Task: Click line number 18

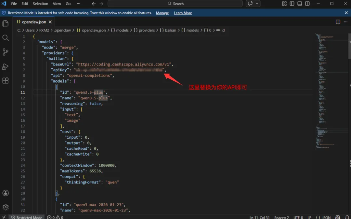Action: [23, 131]
